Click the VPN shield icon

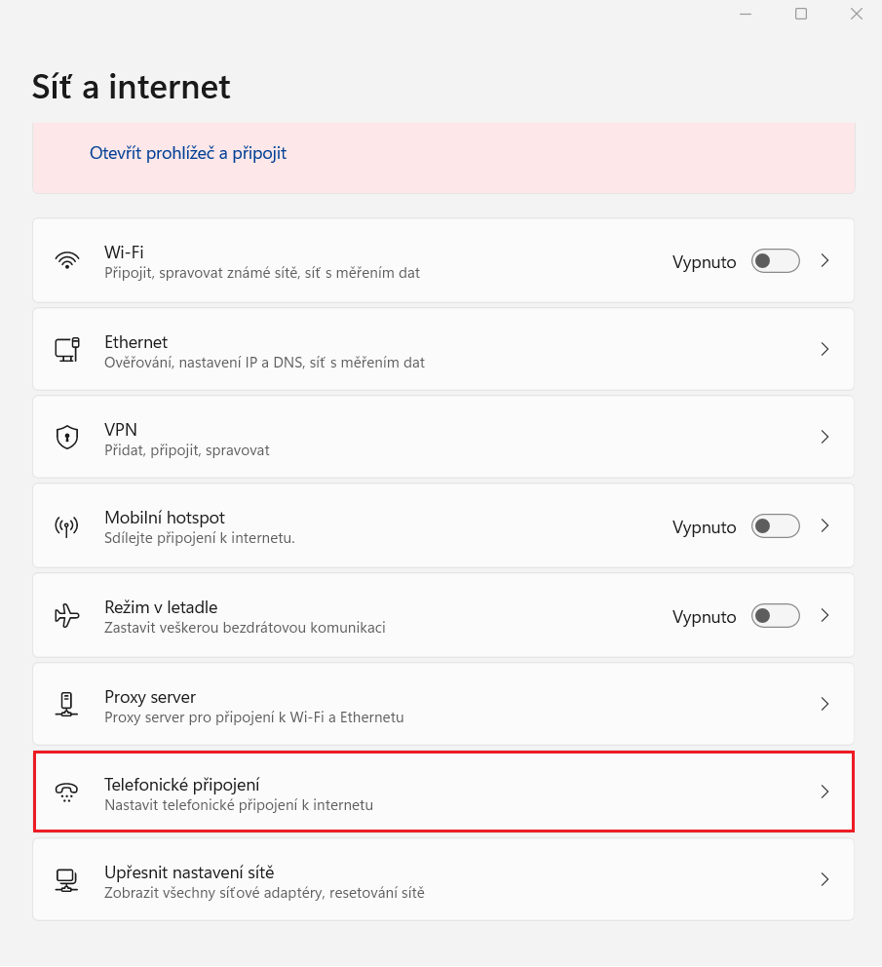click(66, 438)
